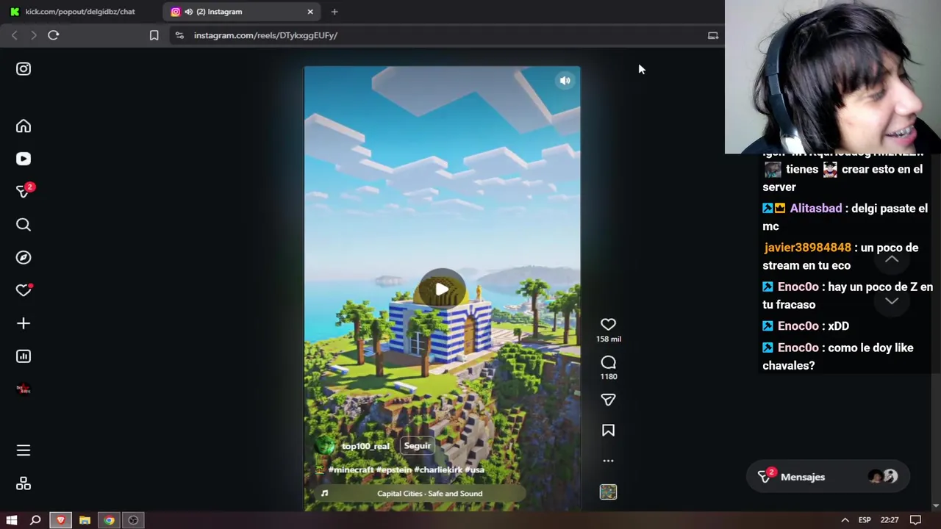The image size is (941, 529).
Task: Open the Mensajes floating panel
Action: tap(828, 477)
